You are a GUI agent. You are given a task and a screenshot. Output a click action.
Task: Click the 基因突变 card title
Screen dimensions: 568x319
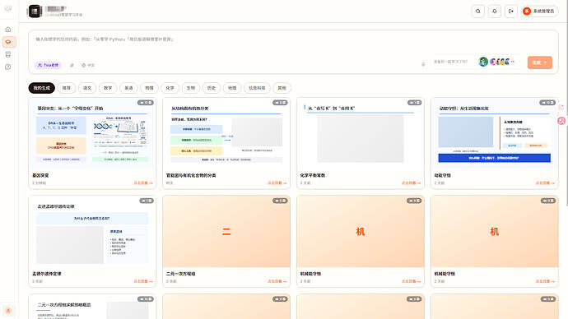click(40, 175)
